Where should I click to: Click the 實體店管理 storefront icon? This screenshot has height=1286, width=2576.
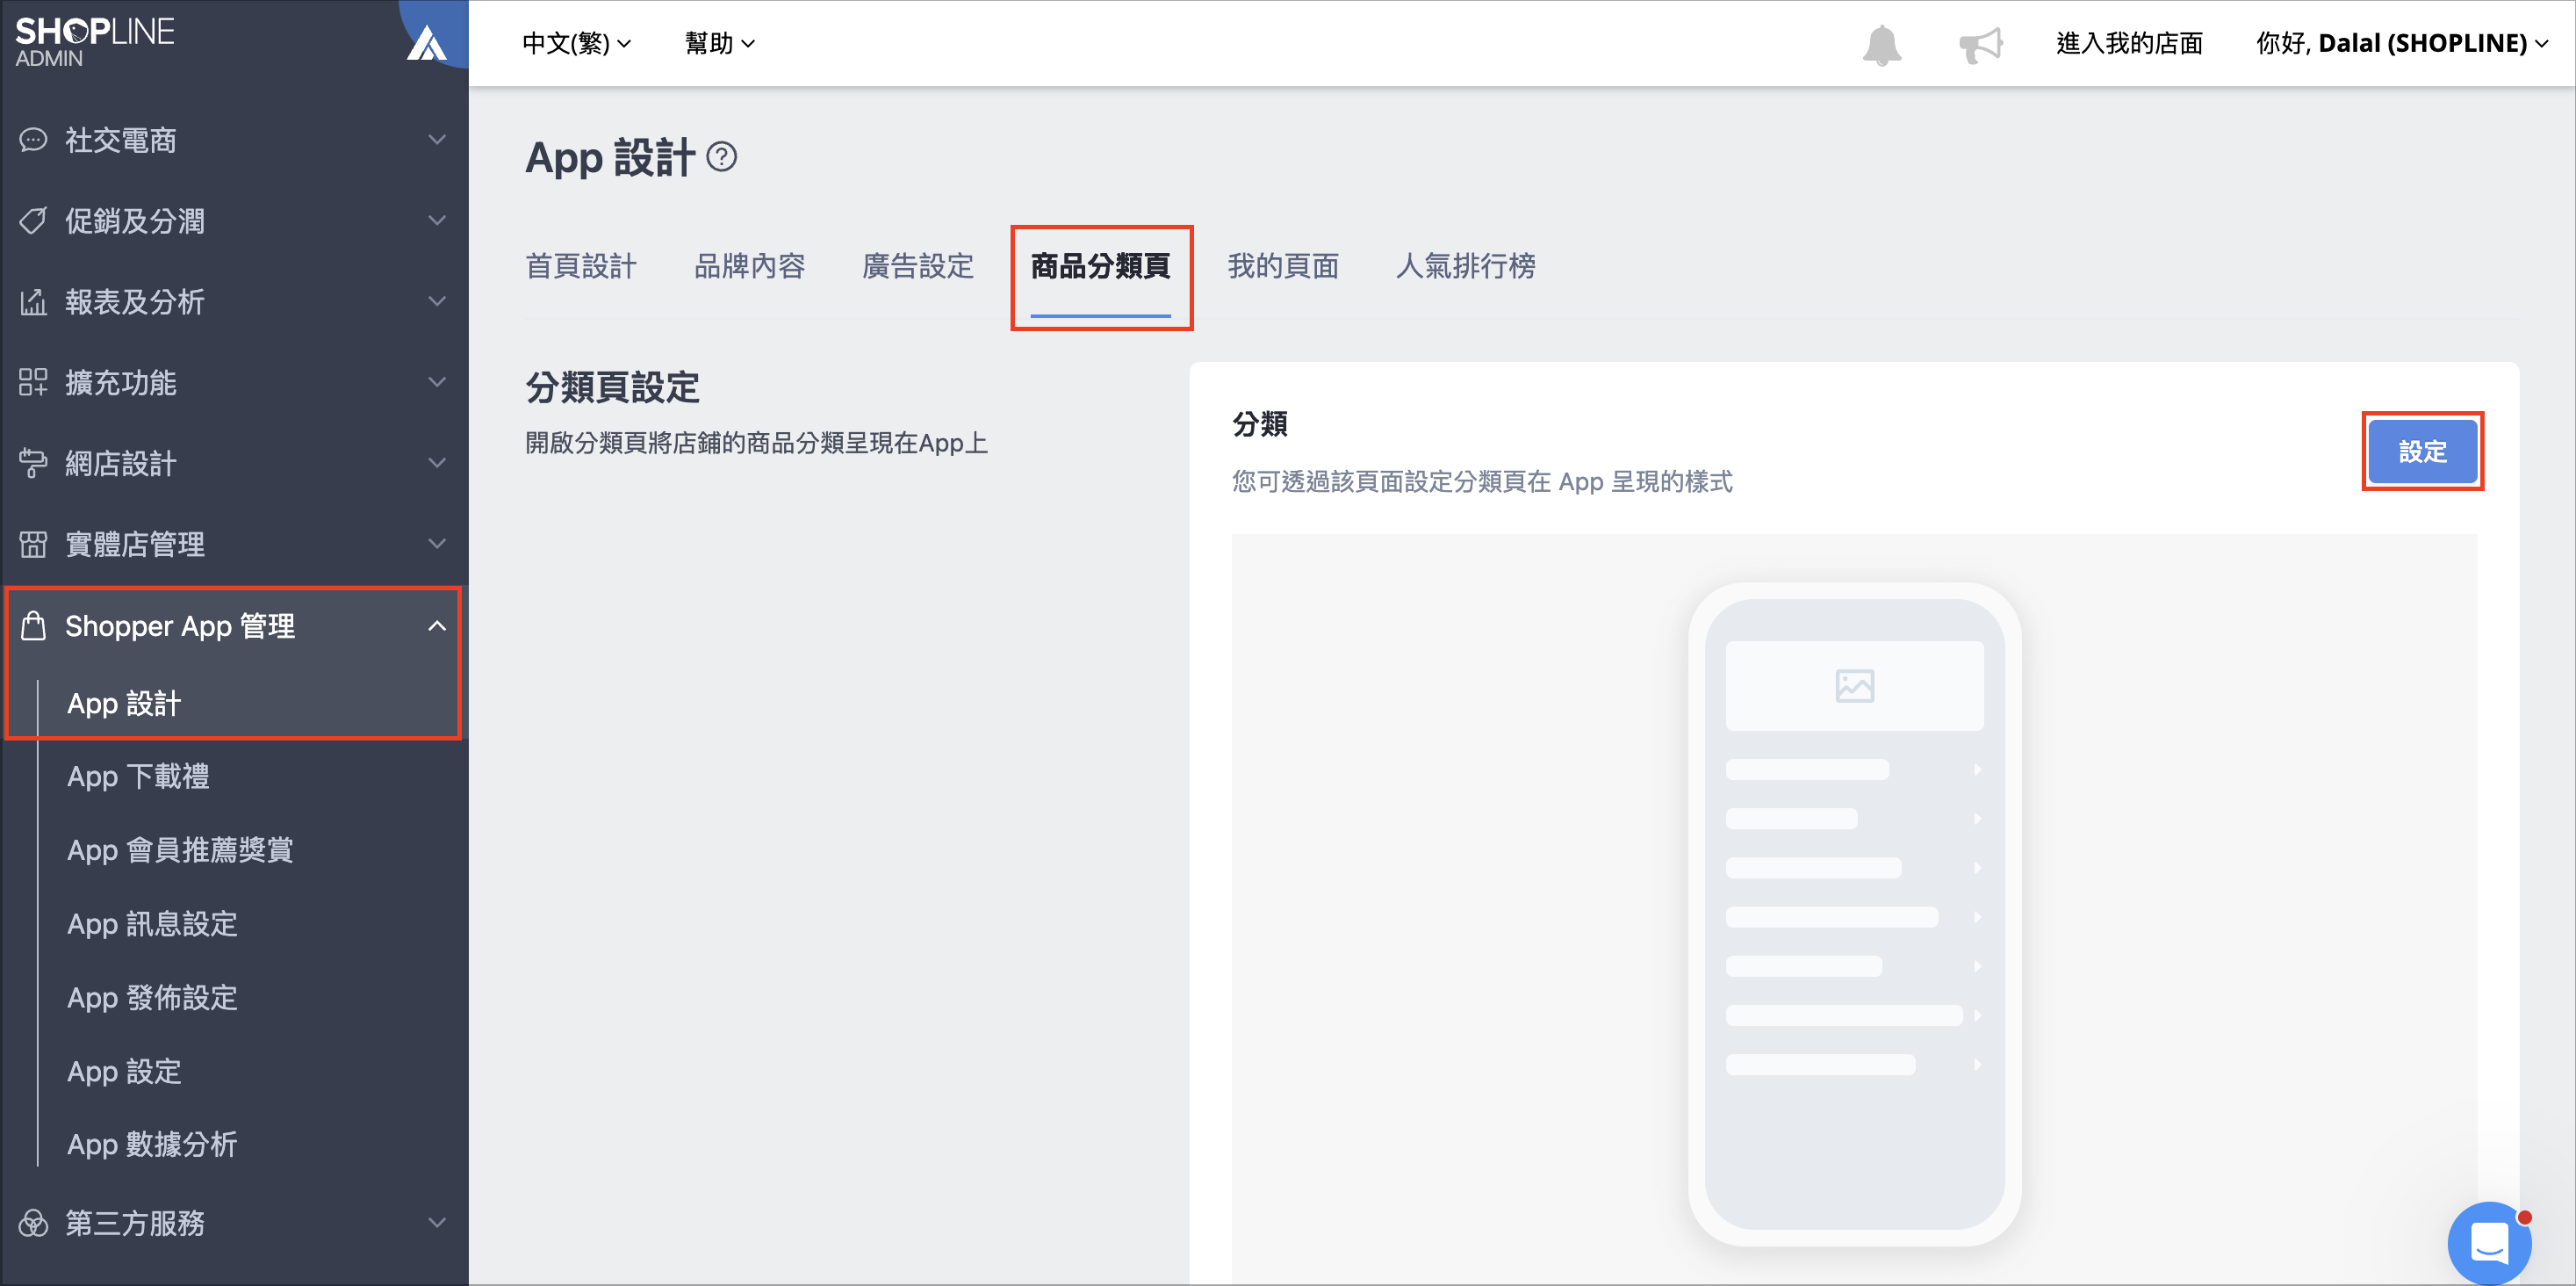[x=33, y=545]
